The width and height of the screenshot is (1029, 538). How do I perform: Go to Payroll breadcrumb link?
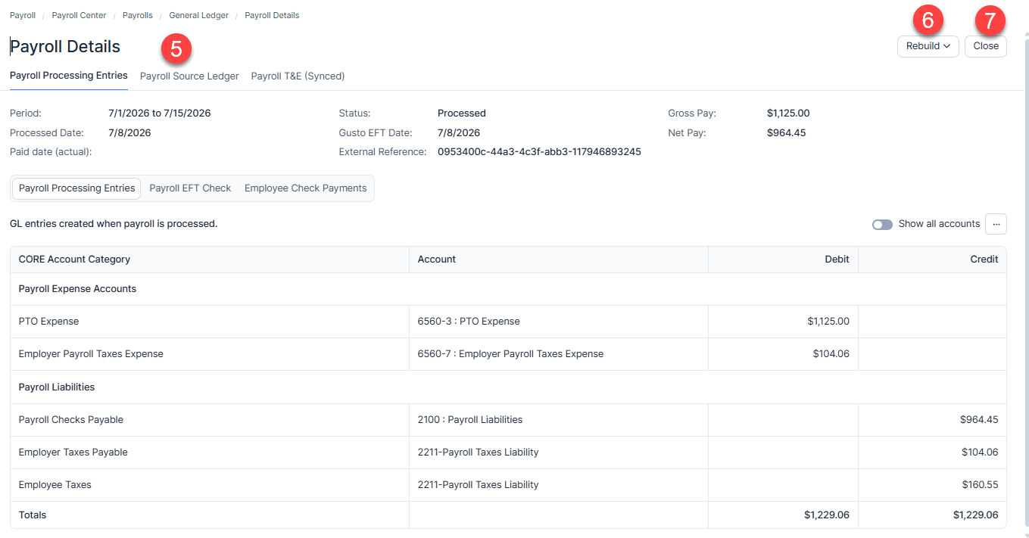pyautogui.click(x=23, y=15)
